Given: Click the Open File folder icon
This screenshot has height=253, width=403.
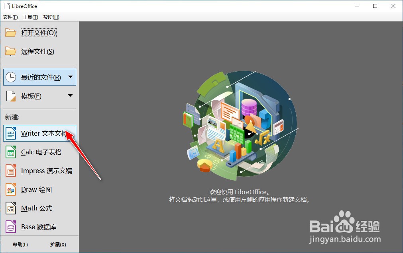Looking at the screenshot, I should pyautogui.click(x=10, y=33).
